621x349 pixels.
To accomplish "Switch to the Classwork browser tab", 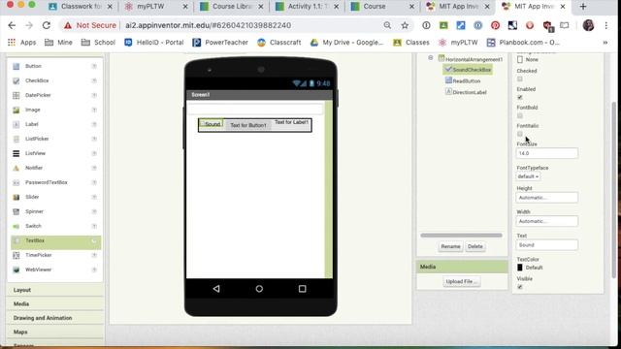I will coord(80,7).
